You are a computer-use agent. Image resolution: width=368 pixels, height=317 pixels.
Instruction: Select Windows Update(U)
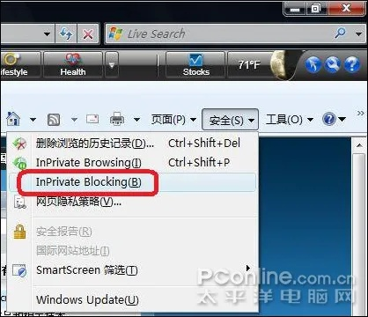[x=133, y=300]
